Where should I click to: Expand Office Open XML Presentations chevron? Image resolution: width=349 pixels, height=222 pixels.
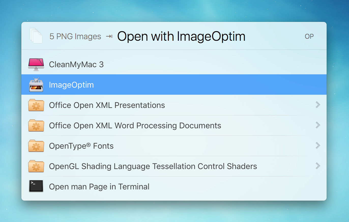318,105
